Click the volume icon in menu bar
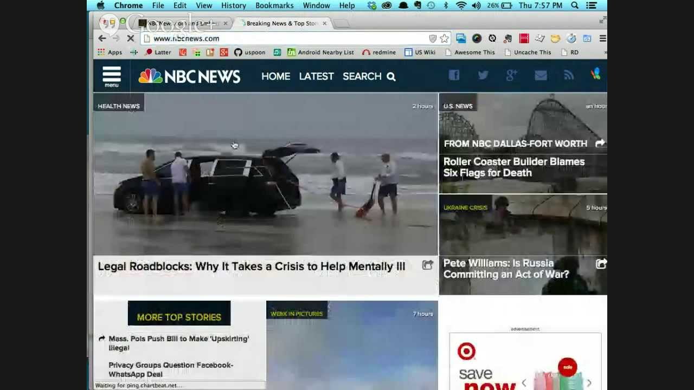This screenshot has width=694, height=390. point(476,5)
